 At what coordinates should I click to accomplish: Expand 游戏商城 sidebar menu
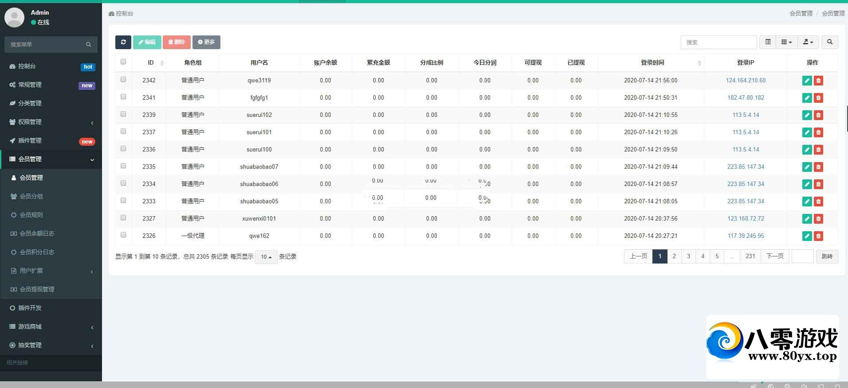pos(51,326)
